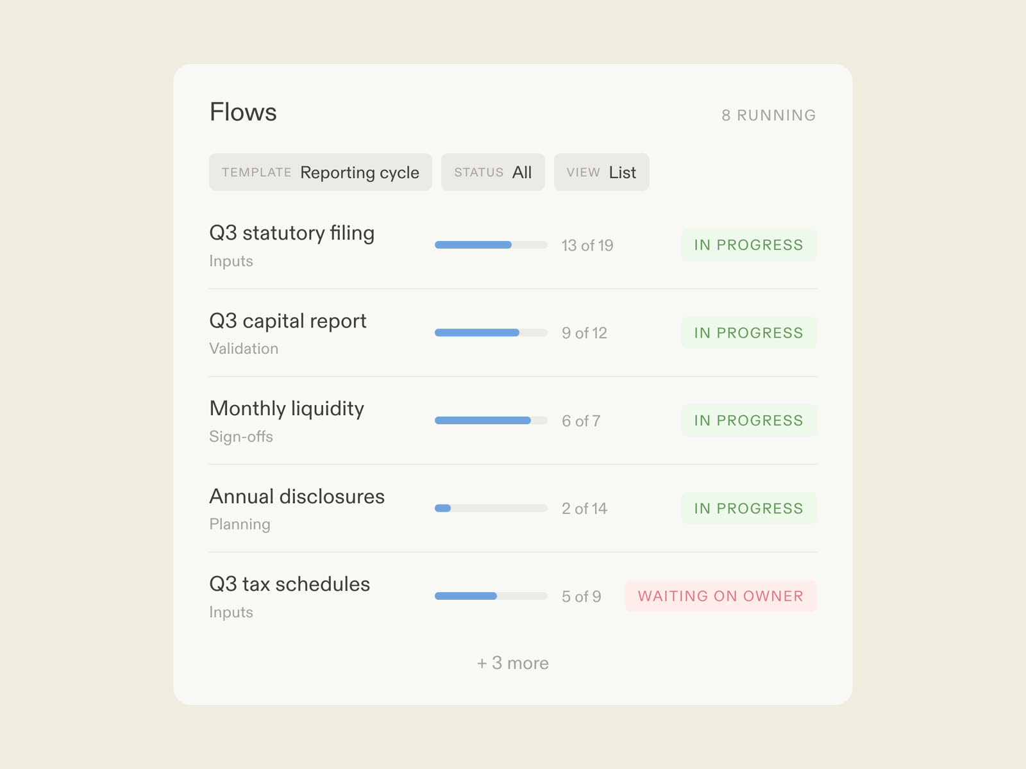Open the Status filter set to All
1026x769 pixels.
pyautogui.click(x=492, y=172)
